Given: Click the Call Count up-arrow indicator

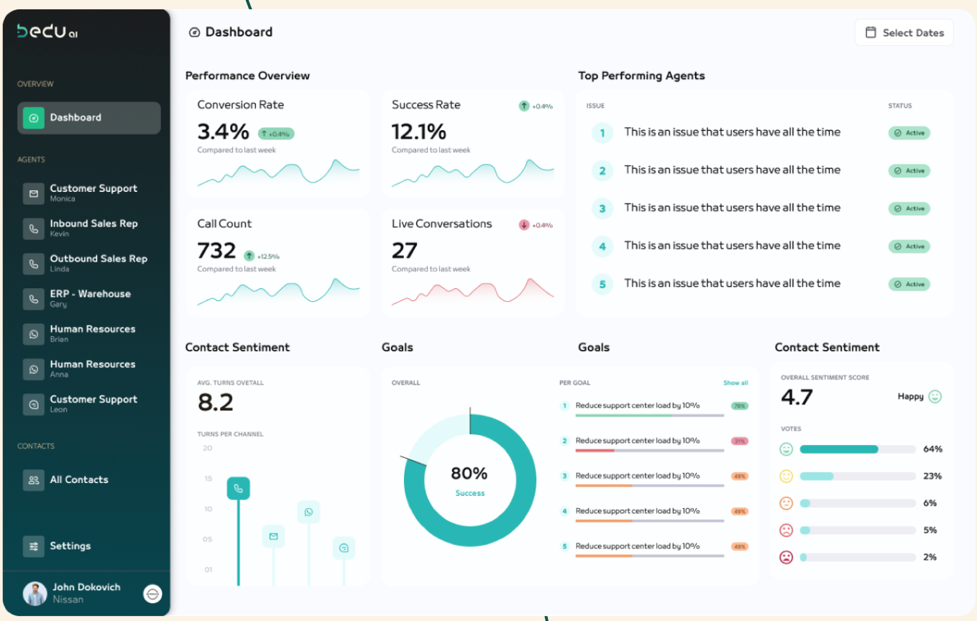Looking at the screenshot, I should [x=249, y=255].
